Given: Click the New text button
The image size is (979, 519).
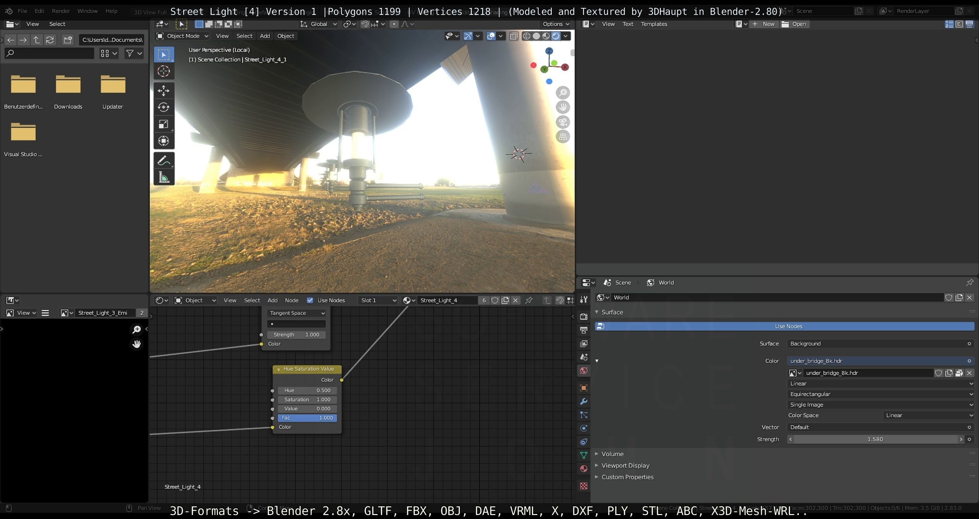Looking at the screenshot, I should click(764, 24).
